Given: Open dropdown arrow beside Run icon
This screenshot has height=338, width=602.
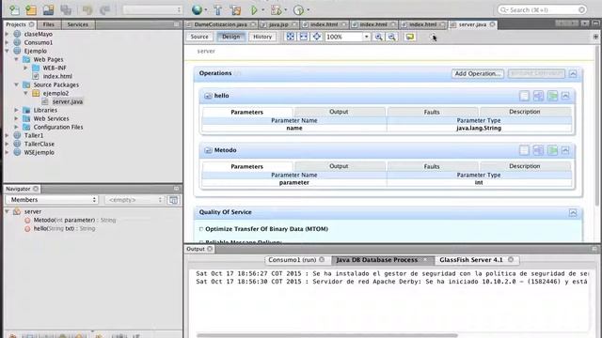Looking at the screenshot, I should coord(263,10).
